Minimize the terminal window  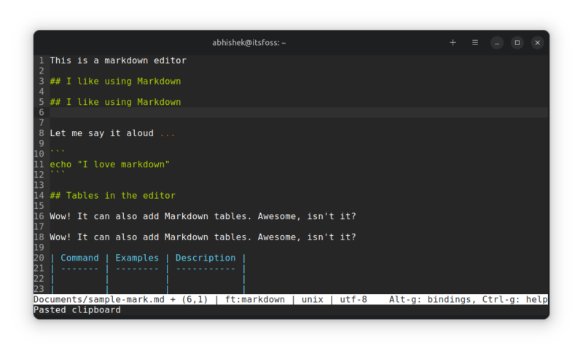pos(497,43)
